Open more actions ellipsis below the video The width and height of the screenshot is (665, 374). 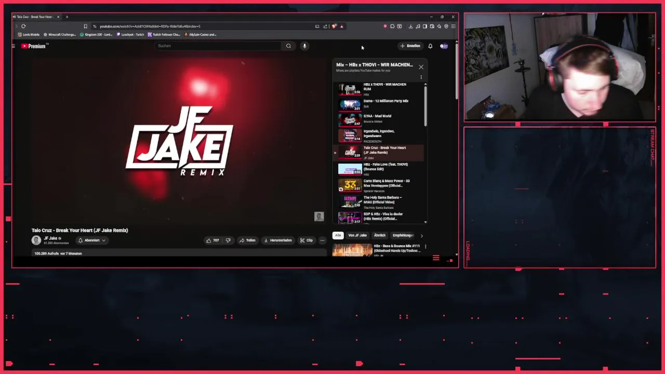[322, 241]
